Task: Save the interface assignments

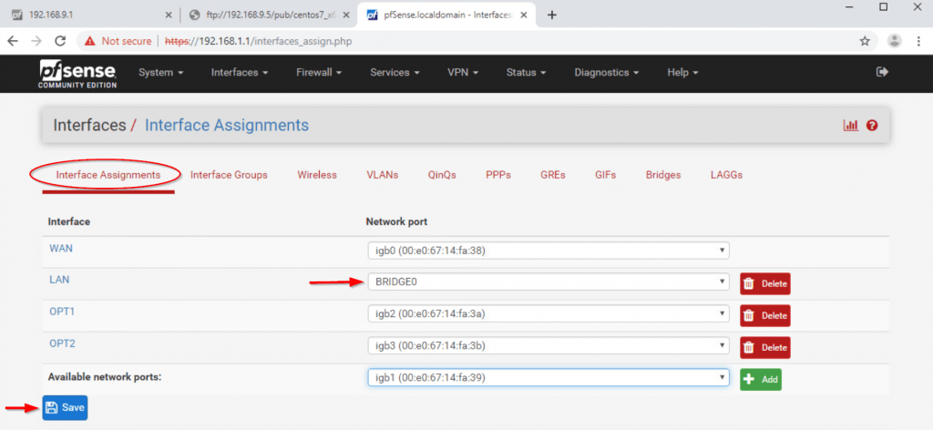Action: coord(65,408)
